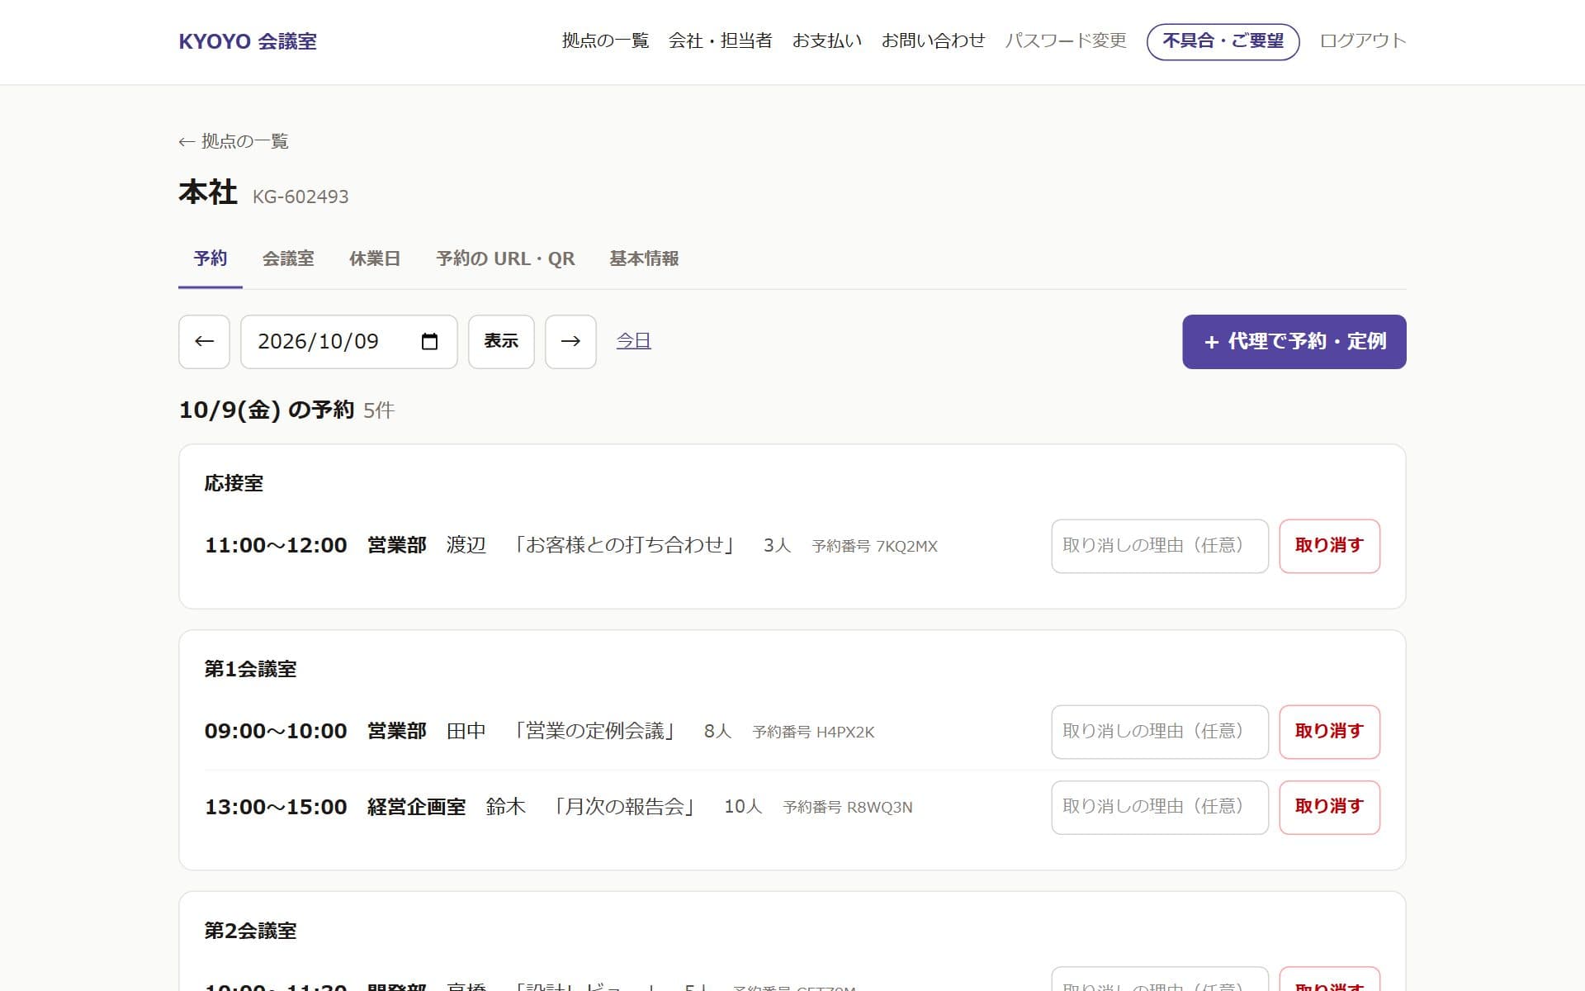Click the 応接室 room heading
This screenshot has height=991, width=1585.
tap(234, 483)
